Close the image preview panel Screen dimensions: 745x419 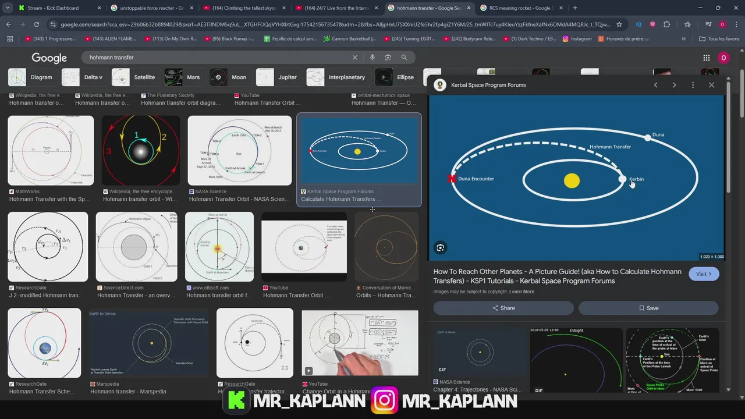click(x=711, y=85)
